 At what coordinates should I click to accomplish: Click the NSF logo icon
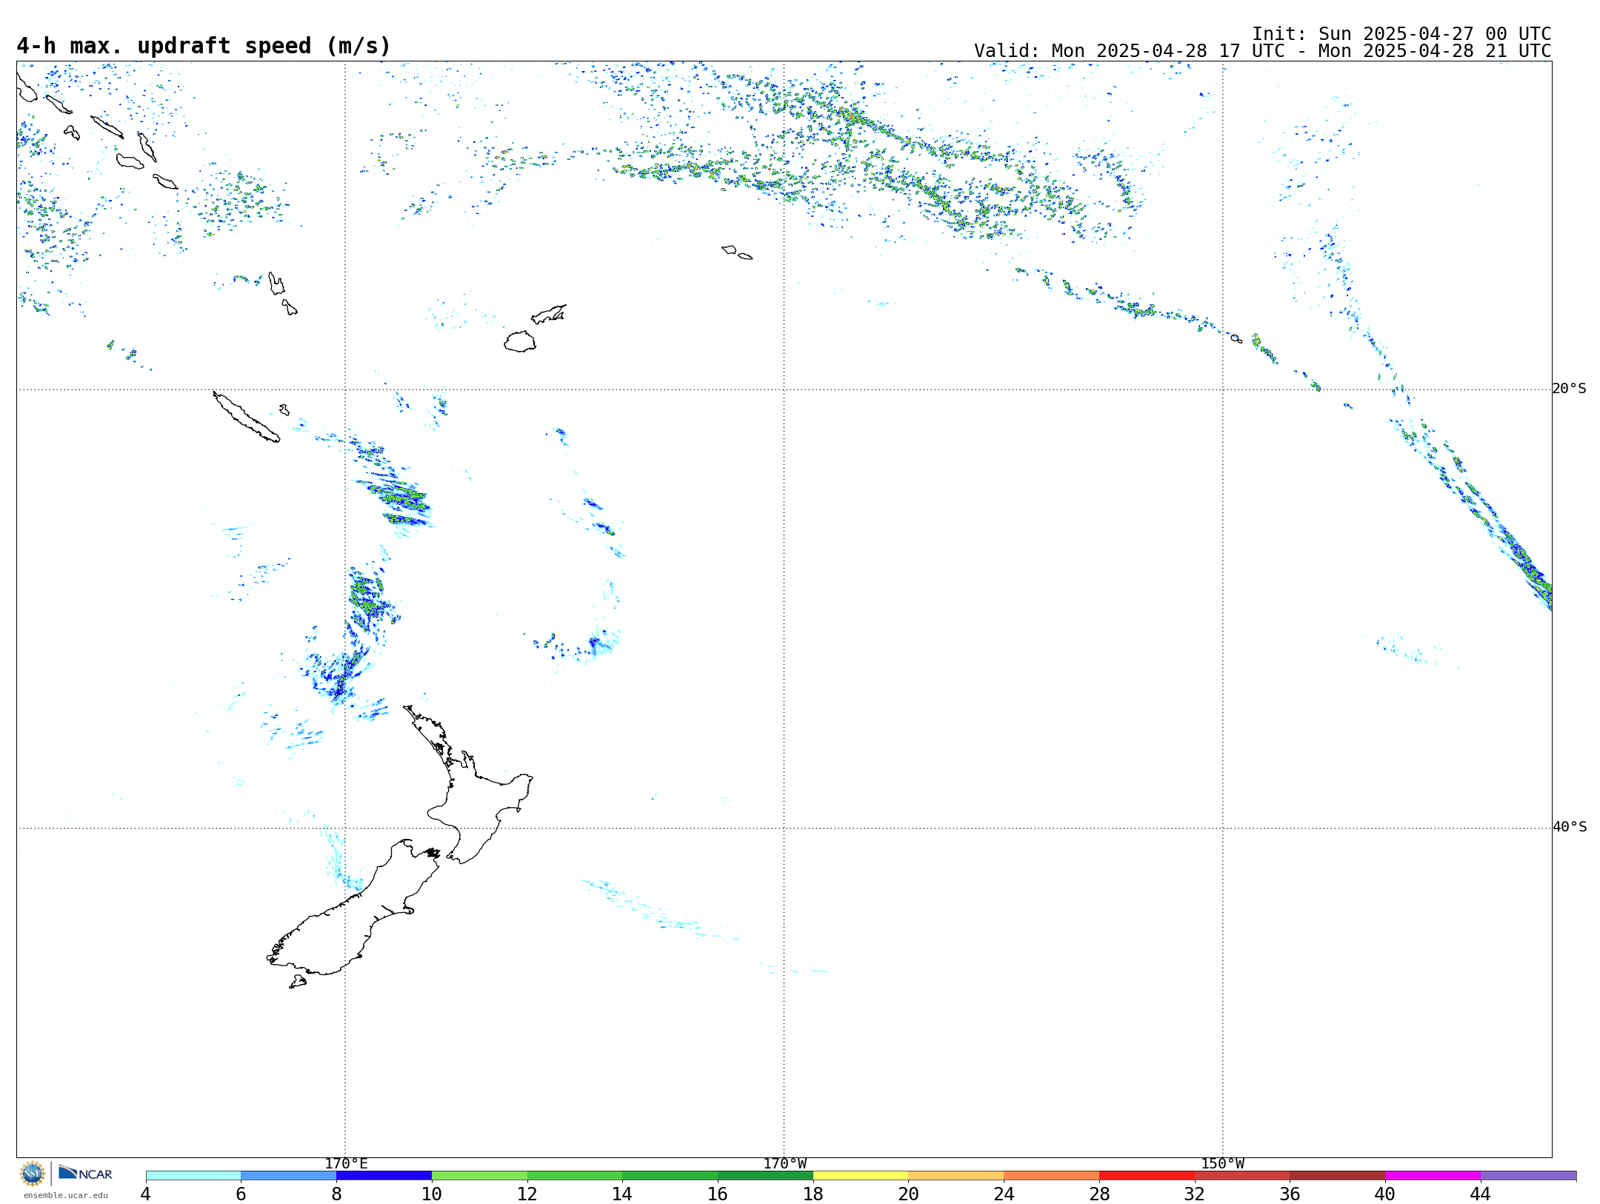click(33, 1174)
